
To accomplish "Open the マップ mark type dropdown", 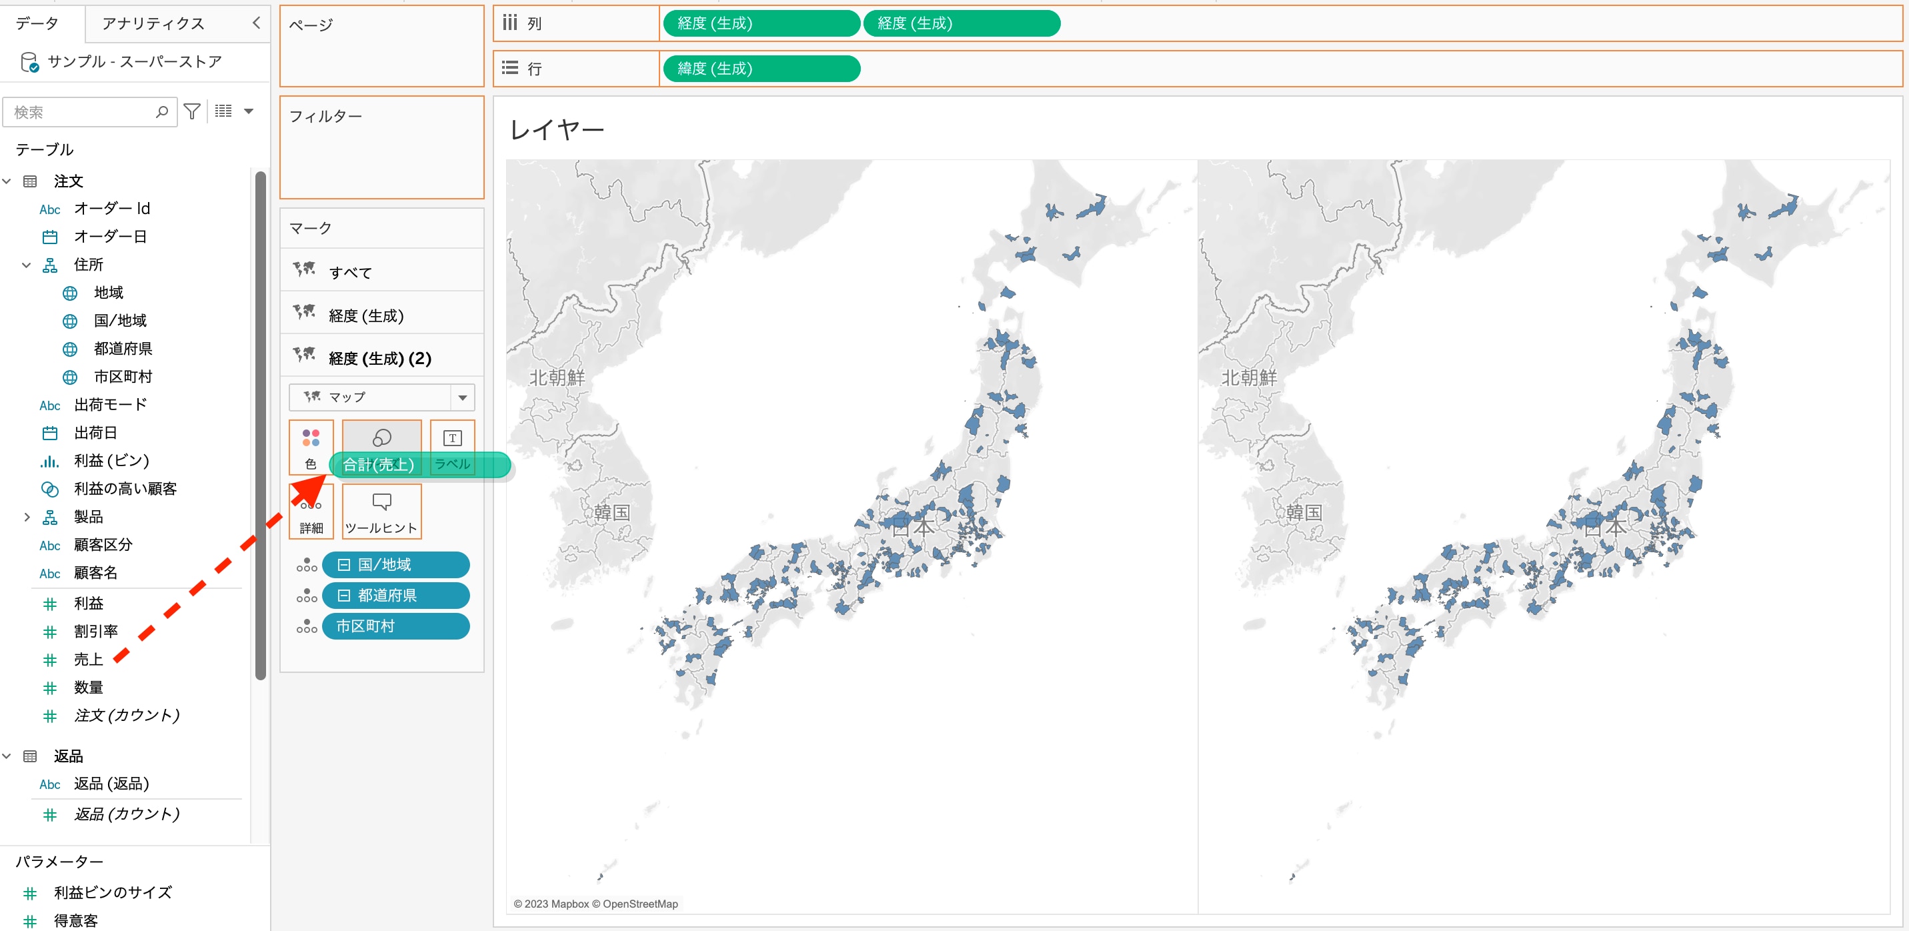I will point(381,397).
